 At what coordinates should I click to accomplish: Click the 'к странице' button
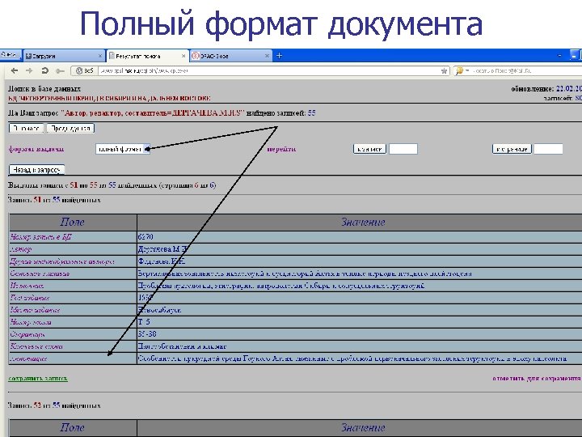point(512,149)
